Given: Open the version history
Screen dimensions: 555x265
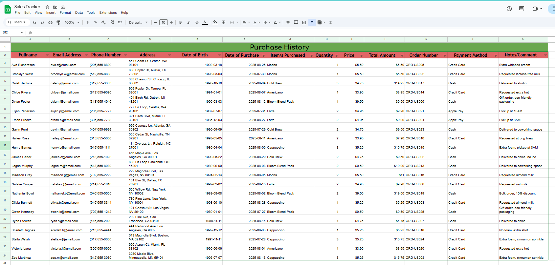Looking at the screenshot, I should 509,9.
